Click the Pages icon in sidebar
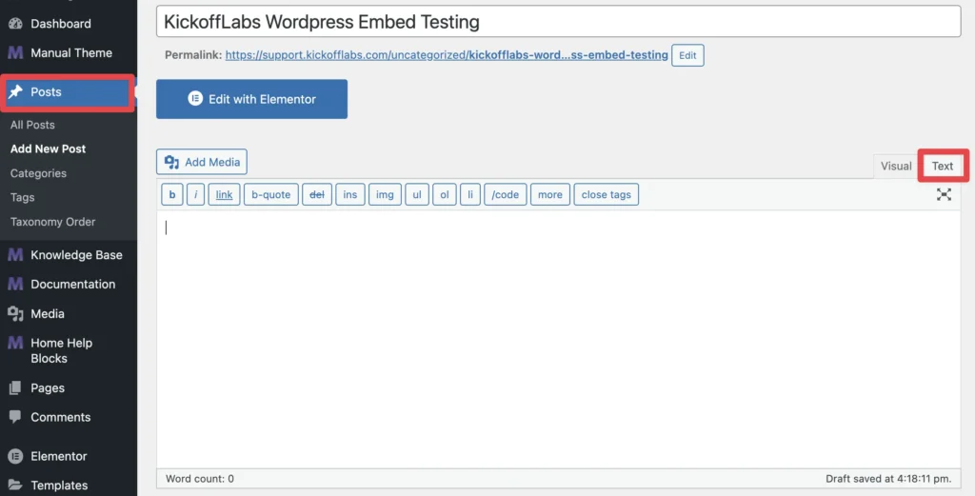Viewport: 975px width, 496px height. [15, 387]
